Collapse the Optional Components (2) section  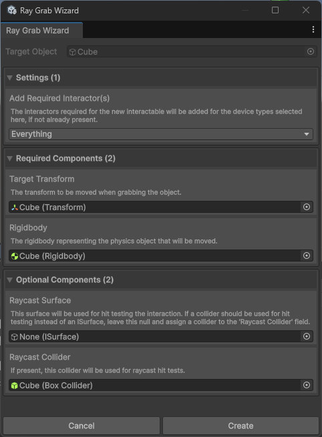10,280
